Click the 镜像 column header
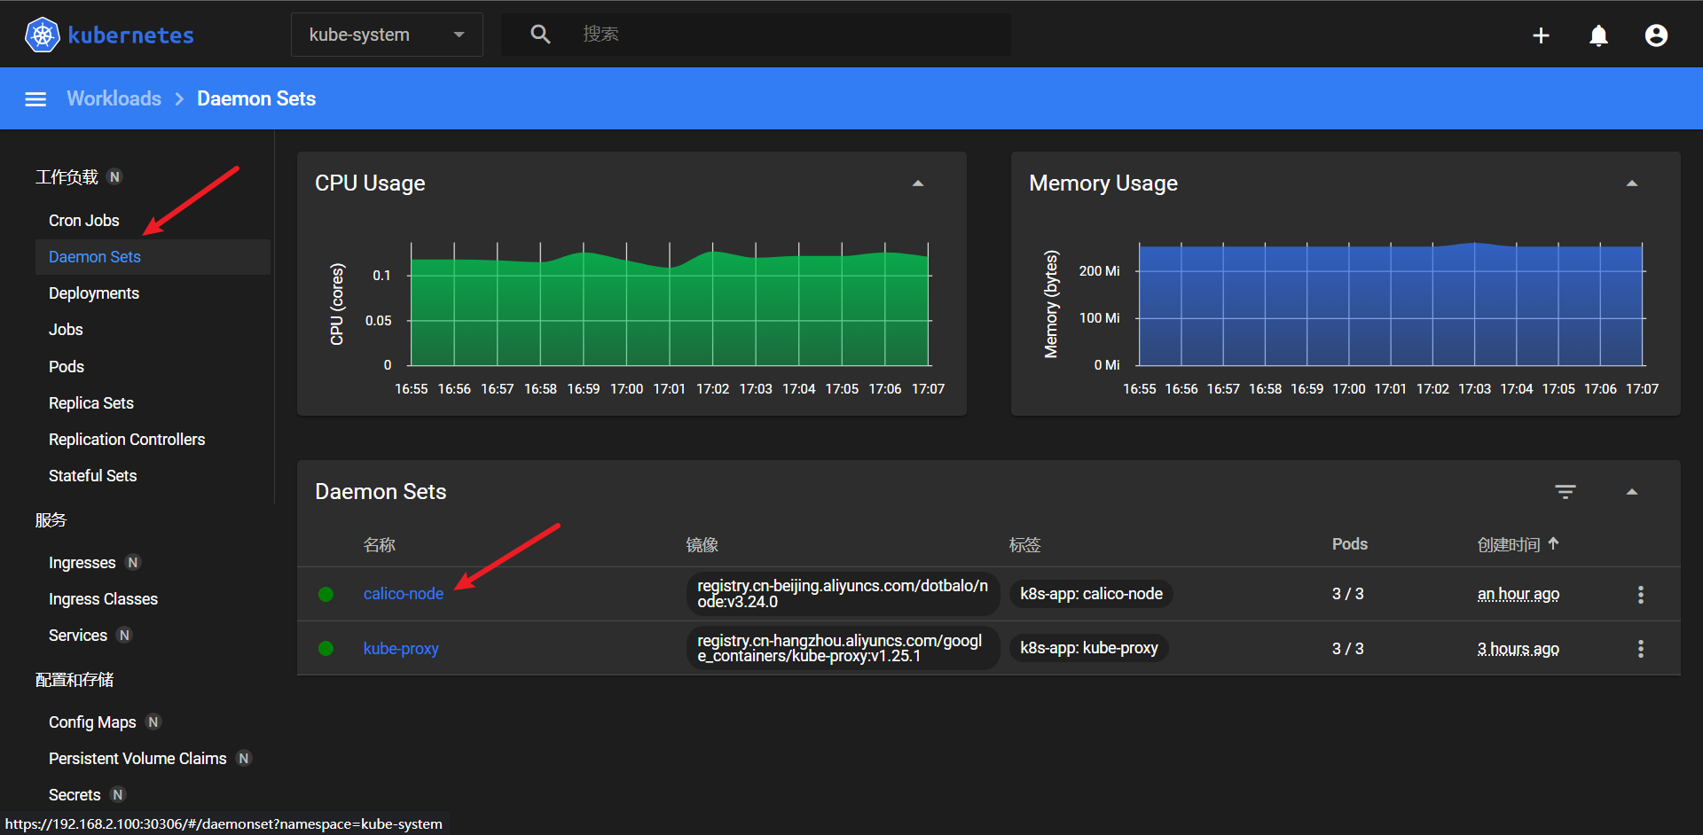Viewport: 1703px width, 835px height. pos(702,545)
